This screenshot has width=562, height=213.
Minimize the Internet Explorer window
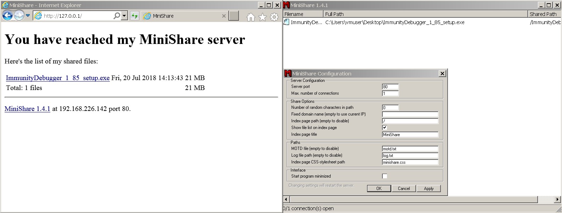point(262,5)
